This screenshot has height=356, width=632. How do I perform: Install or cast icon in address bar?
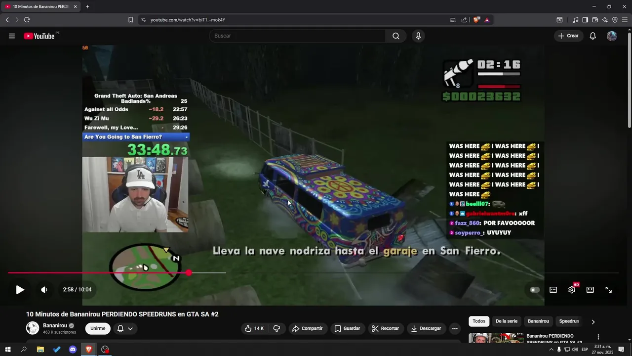coord(453,20)
